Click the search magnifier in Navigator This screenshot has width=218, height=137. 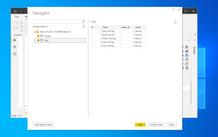pyautogui.click(x=83, y=21)
